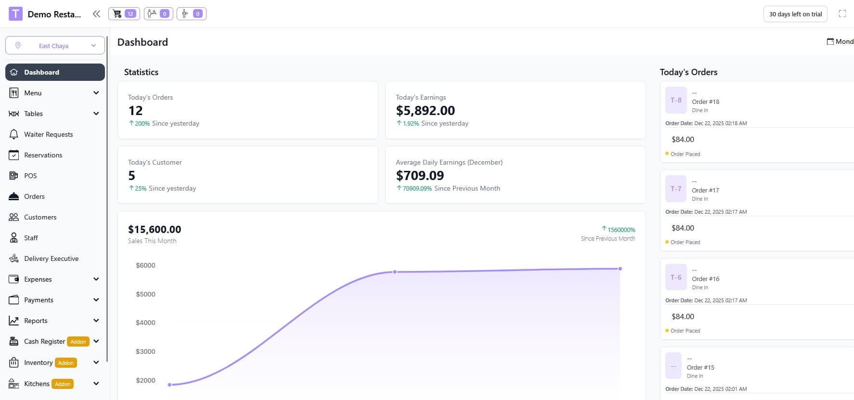The image size is (854, 400).
Task: Go to Reservations in the sidebar
Action: point(43,155)
